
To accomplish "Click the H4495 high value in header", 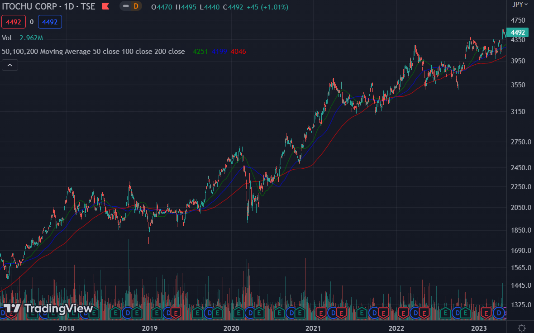I will tap(186, 7).
